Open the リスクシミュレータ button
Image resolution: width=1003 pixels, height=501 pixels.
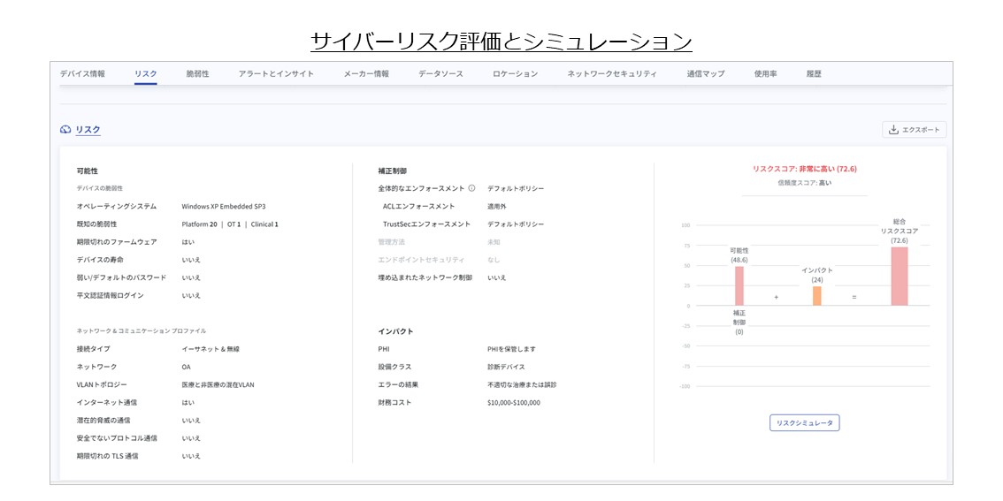coord(804,423)
